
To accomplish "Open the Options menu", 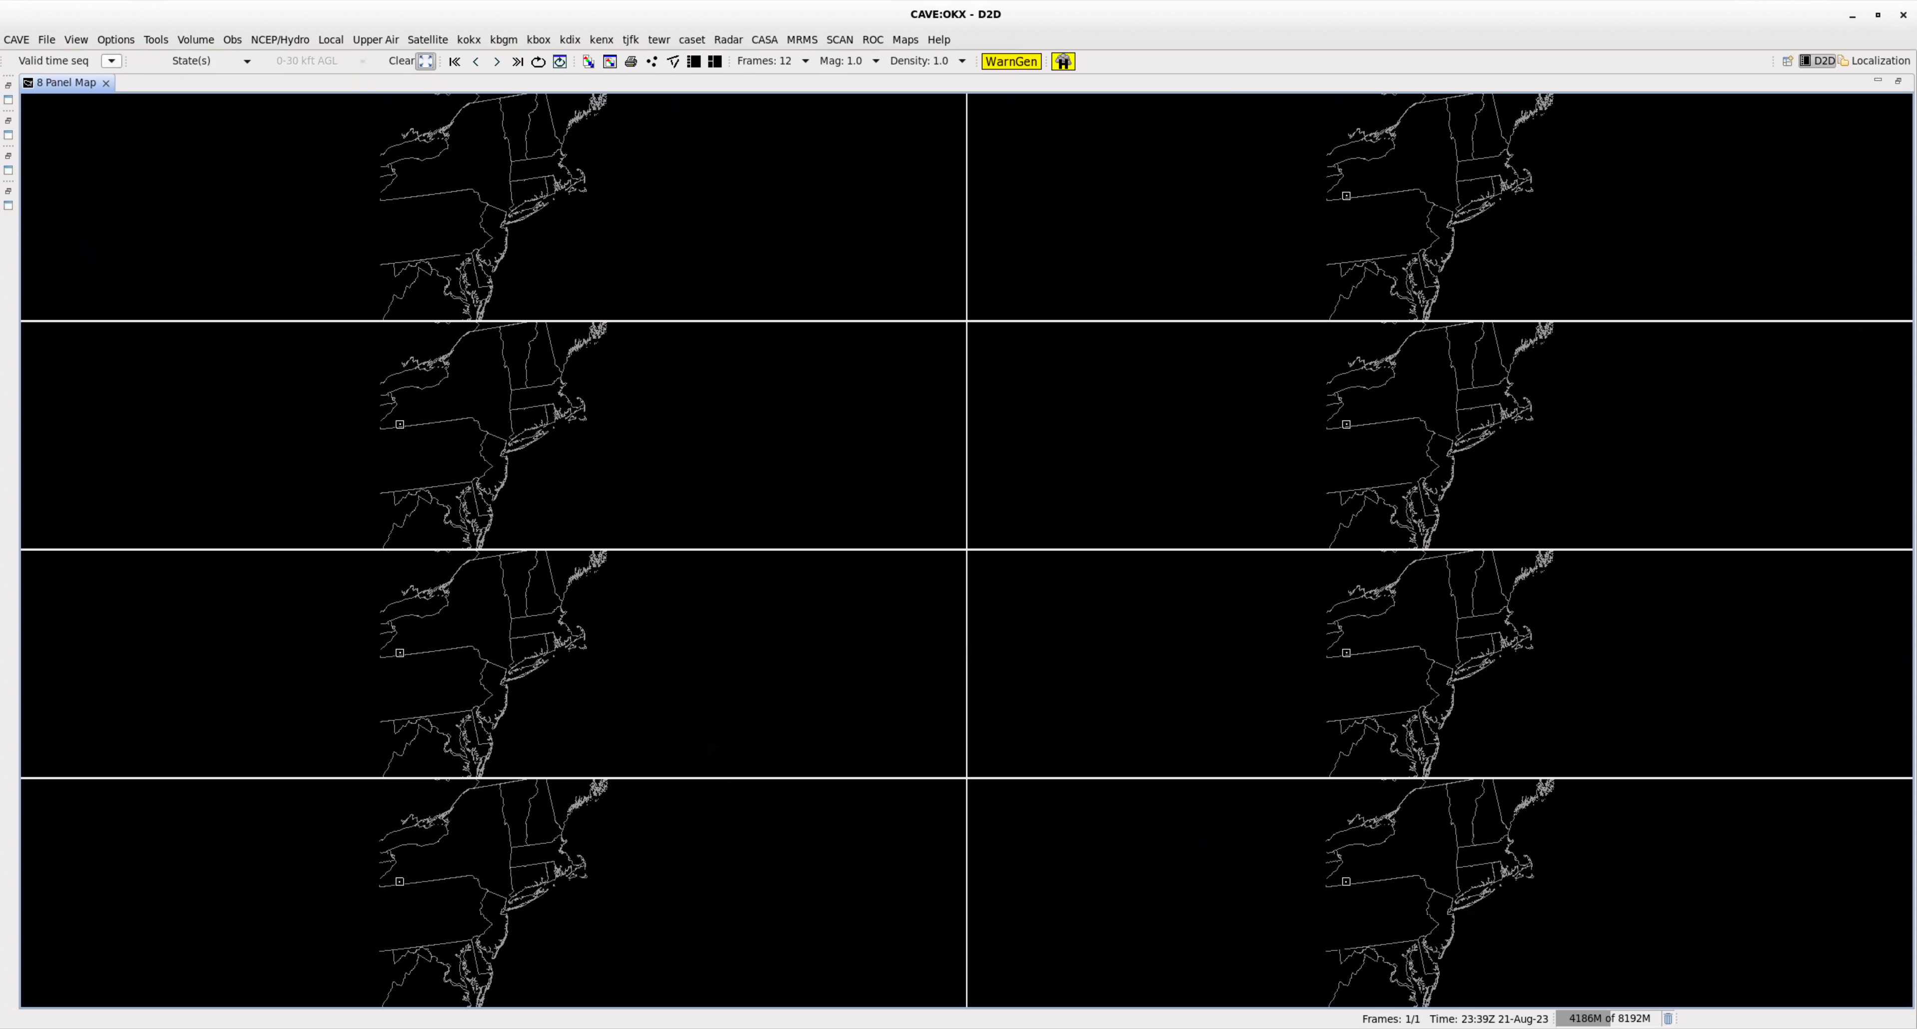I will tap(115, 39).
